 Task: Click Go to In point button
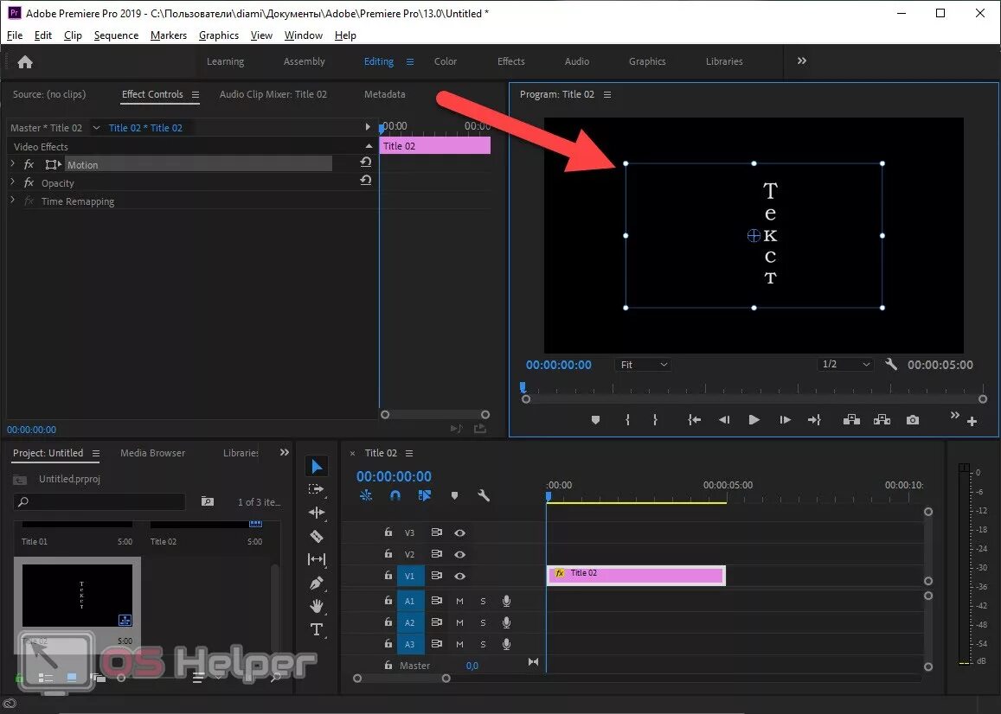tap(694, 420)
